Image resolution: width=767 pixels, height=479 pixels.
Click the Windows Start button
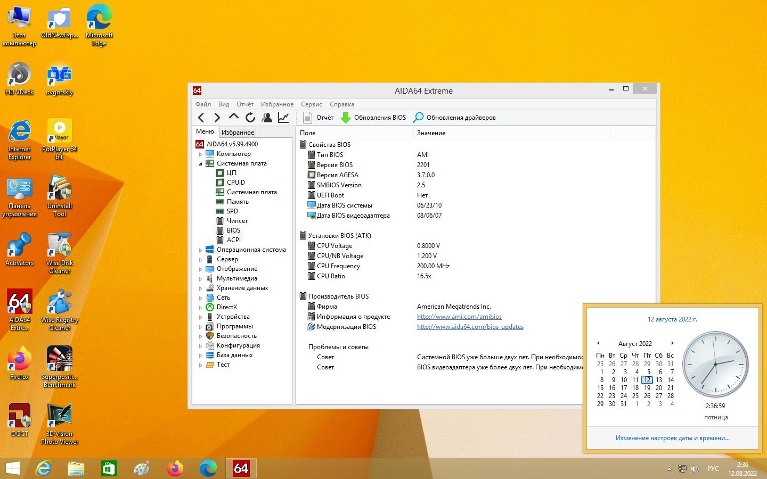coord(12,468)
